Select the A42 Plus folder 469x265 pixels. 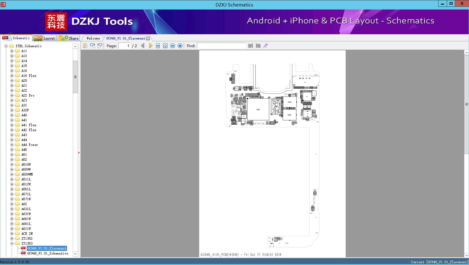[29, 130]
